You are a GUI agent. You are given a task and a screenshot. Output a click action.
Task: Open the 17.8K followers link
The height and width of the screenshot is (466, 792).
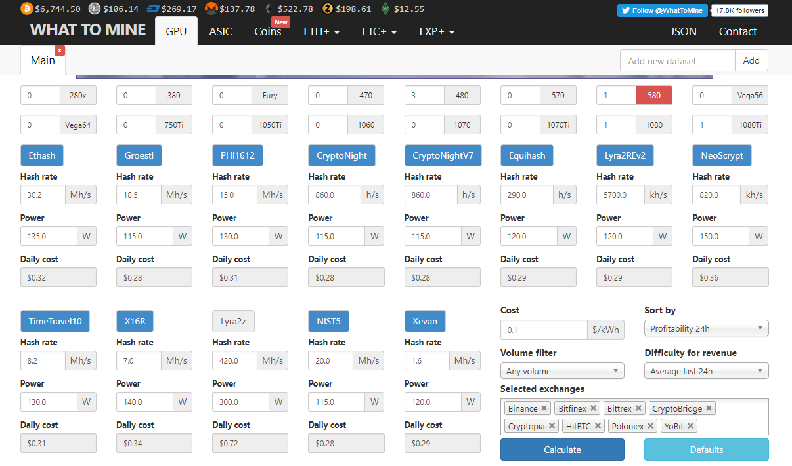pos(739,10)
